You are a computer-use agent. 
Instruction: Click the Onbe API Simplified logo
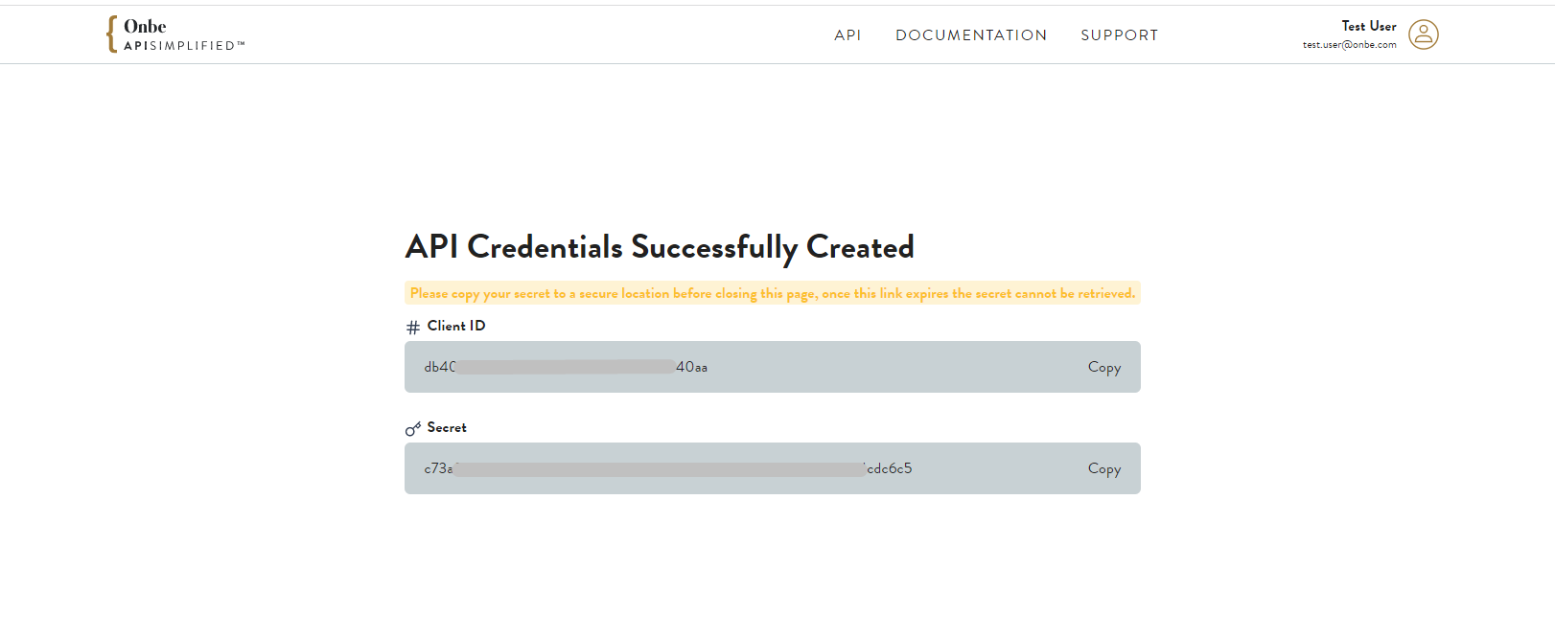coord(175,34)
